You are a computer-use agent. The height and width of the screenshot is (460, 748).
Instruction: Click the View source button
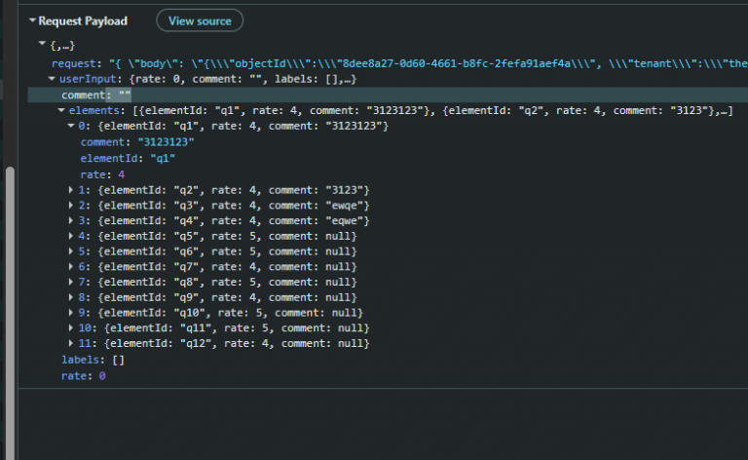(x=200, y=21)
